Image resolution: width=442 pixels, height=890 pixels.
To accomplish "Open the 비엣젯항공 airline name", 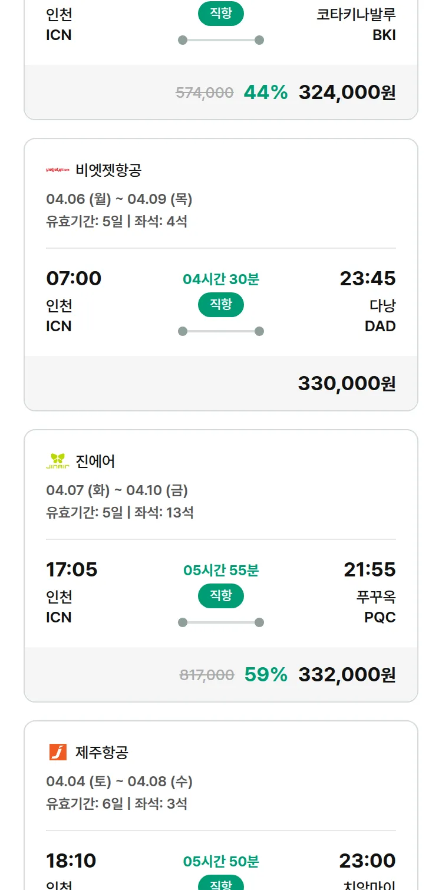I will point(108,170).
